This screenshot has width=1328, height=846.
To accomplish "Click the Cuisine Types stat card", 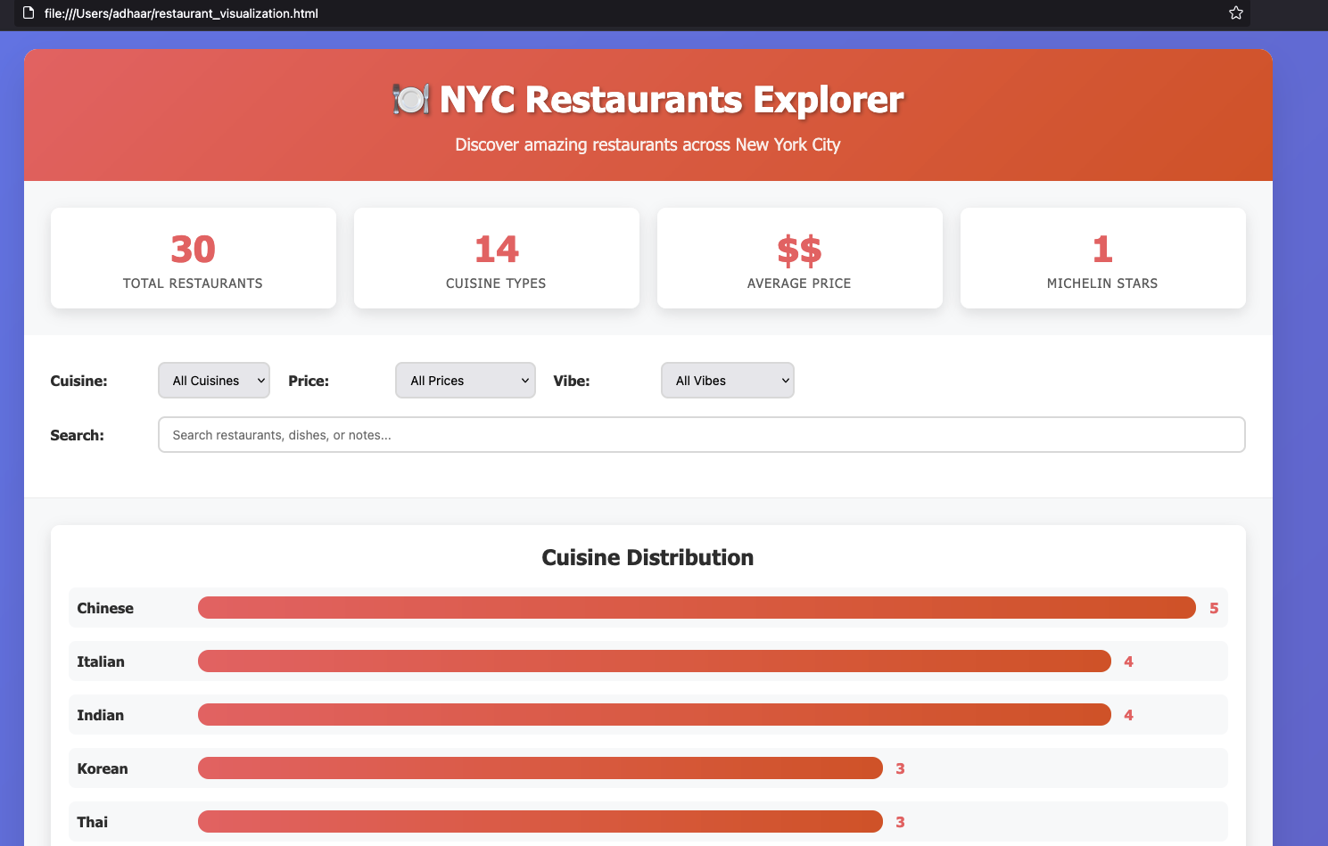I will click(x=497, y=259).
